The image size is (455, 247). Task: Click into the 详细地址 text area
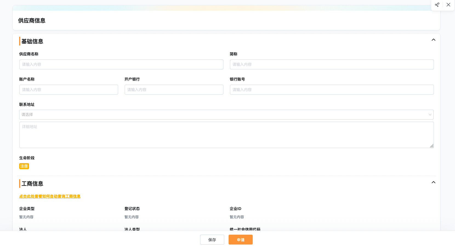(x=227, y=135)
